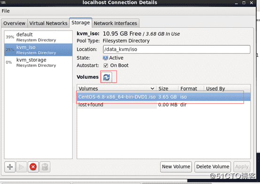Click the Filesystem Directory pool type value

pos(126,41)
